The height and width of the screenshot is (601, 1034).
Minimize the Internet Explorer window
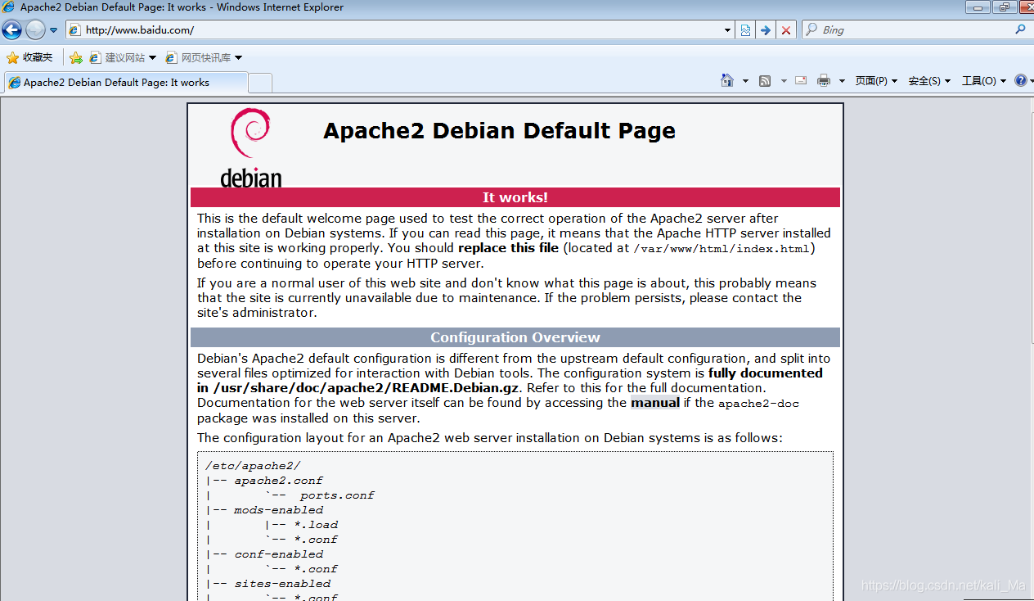(978, 7)
